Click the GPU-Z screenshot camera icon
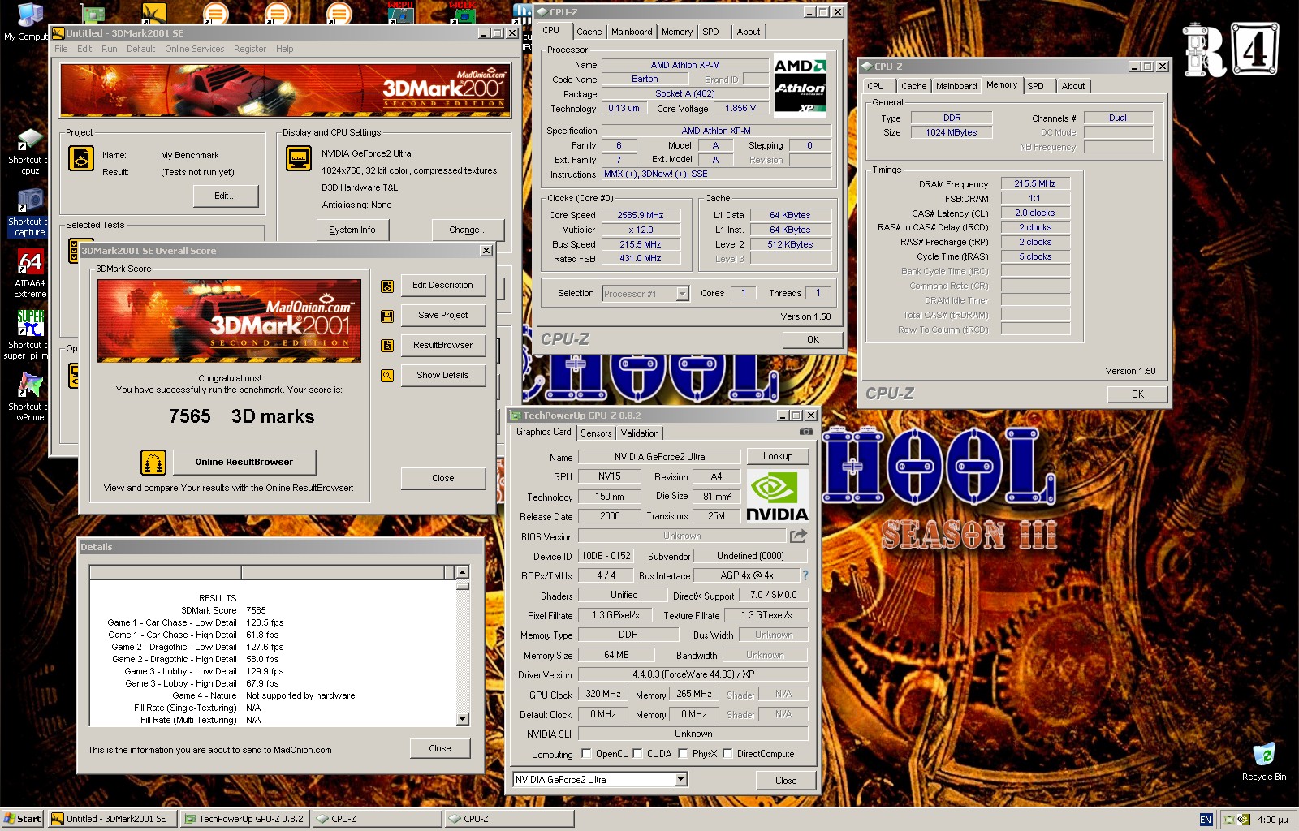The image size is (1299, 831). click(x=805, y=432)
